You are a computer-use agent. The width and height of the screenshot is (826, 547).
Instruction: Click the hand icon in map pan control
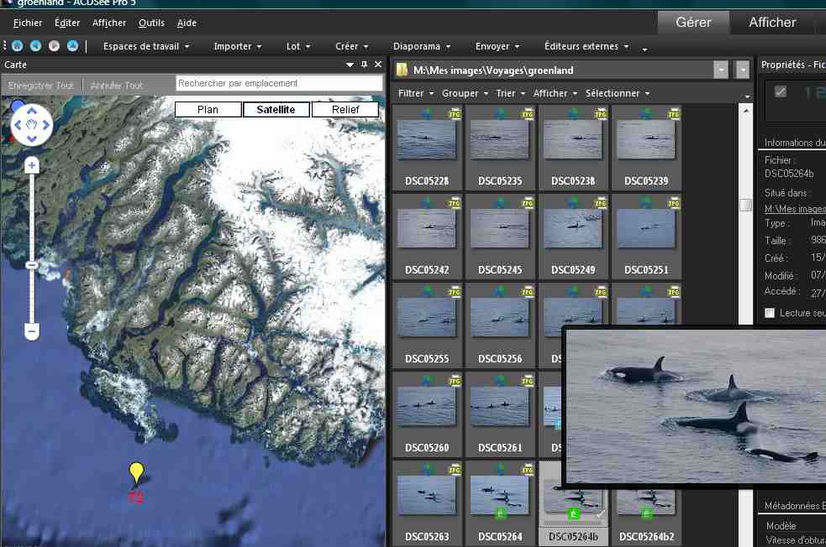tap(32, 125)
